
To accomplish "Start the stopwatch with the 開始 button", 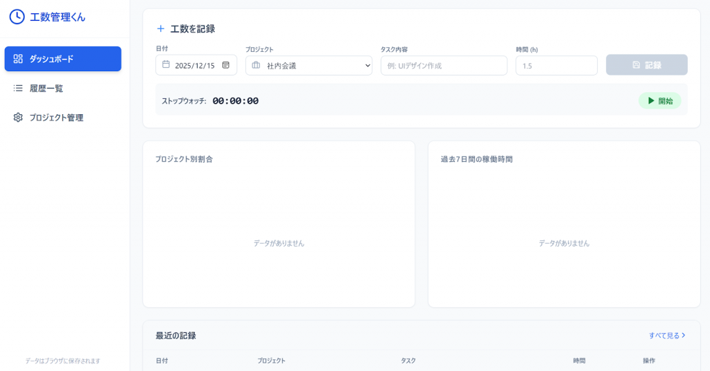I will (x=659, y=101).
